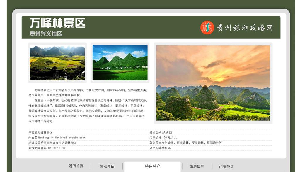Image resolution: width=300 pixels, height=172 pixels.
Task: Open the green peaks blue sky thumbnail
Action: point(120,63)
